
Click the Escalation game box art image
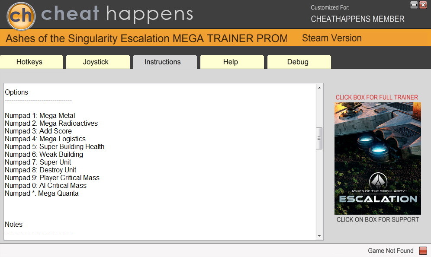click(x=378, y=159)
